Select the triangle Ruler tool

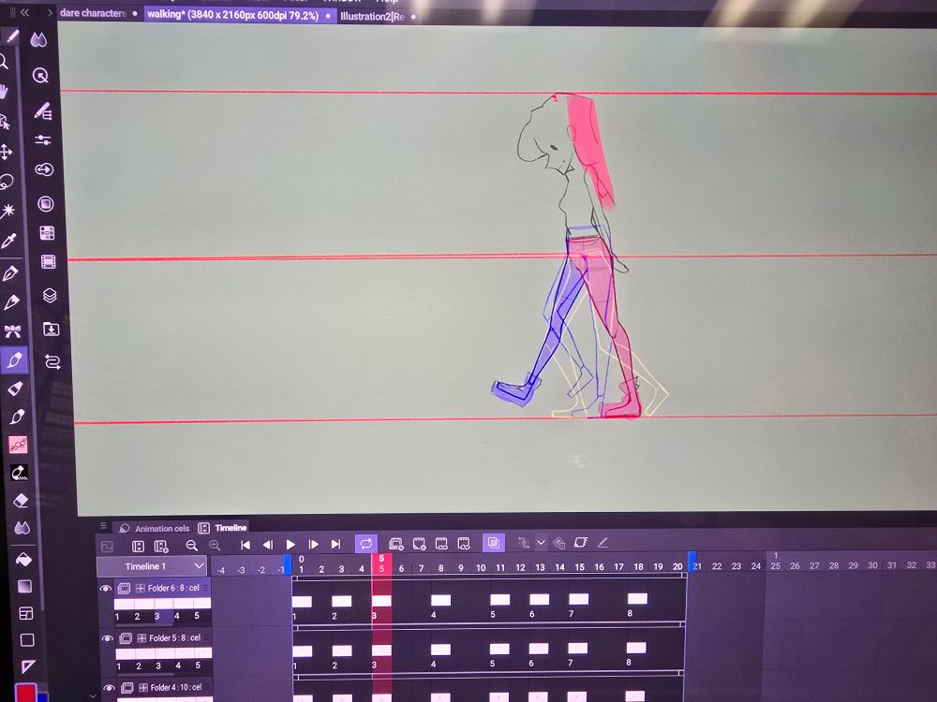click(x=28, y=665)
